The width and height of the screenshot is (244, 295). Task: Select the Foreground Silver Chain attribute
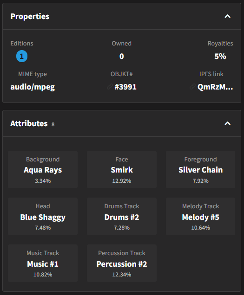click(x=200, y=169)
